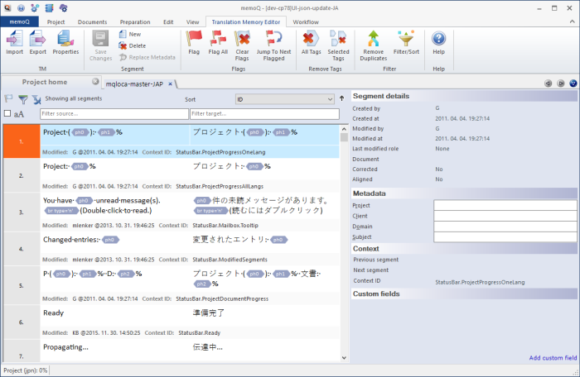
Task: Select segment row number 3
Action: pyautogui.click(x=22, y=212)
